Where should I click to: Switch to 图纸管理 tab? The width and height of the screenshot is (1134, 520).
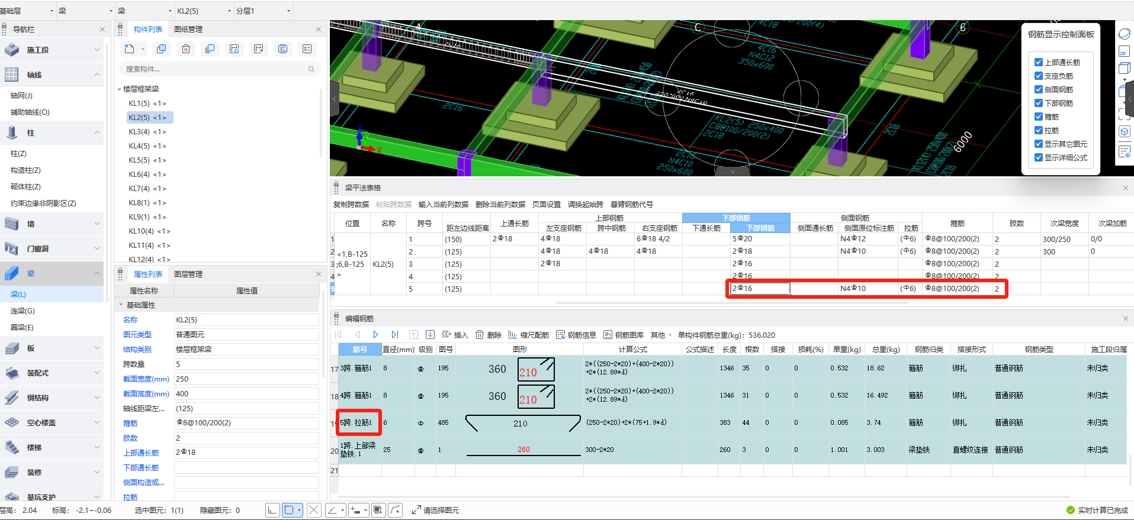click(x=188, y=29)
